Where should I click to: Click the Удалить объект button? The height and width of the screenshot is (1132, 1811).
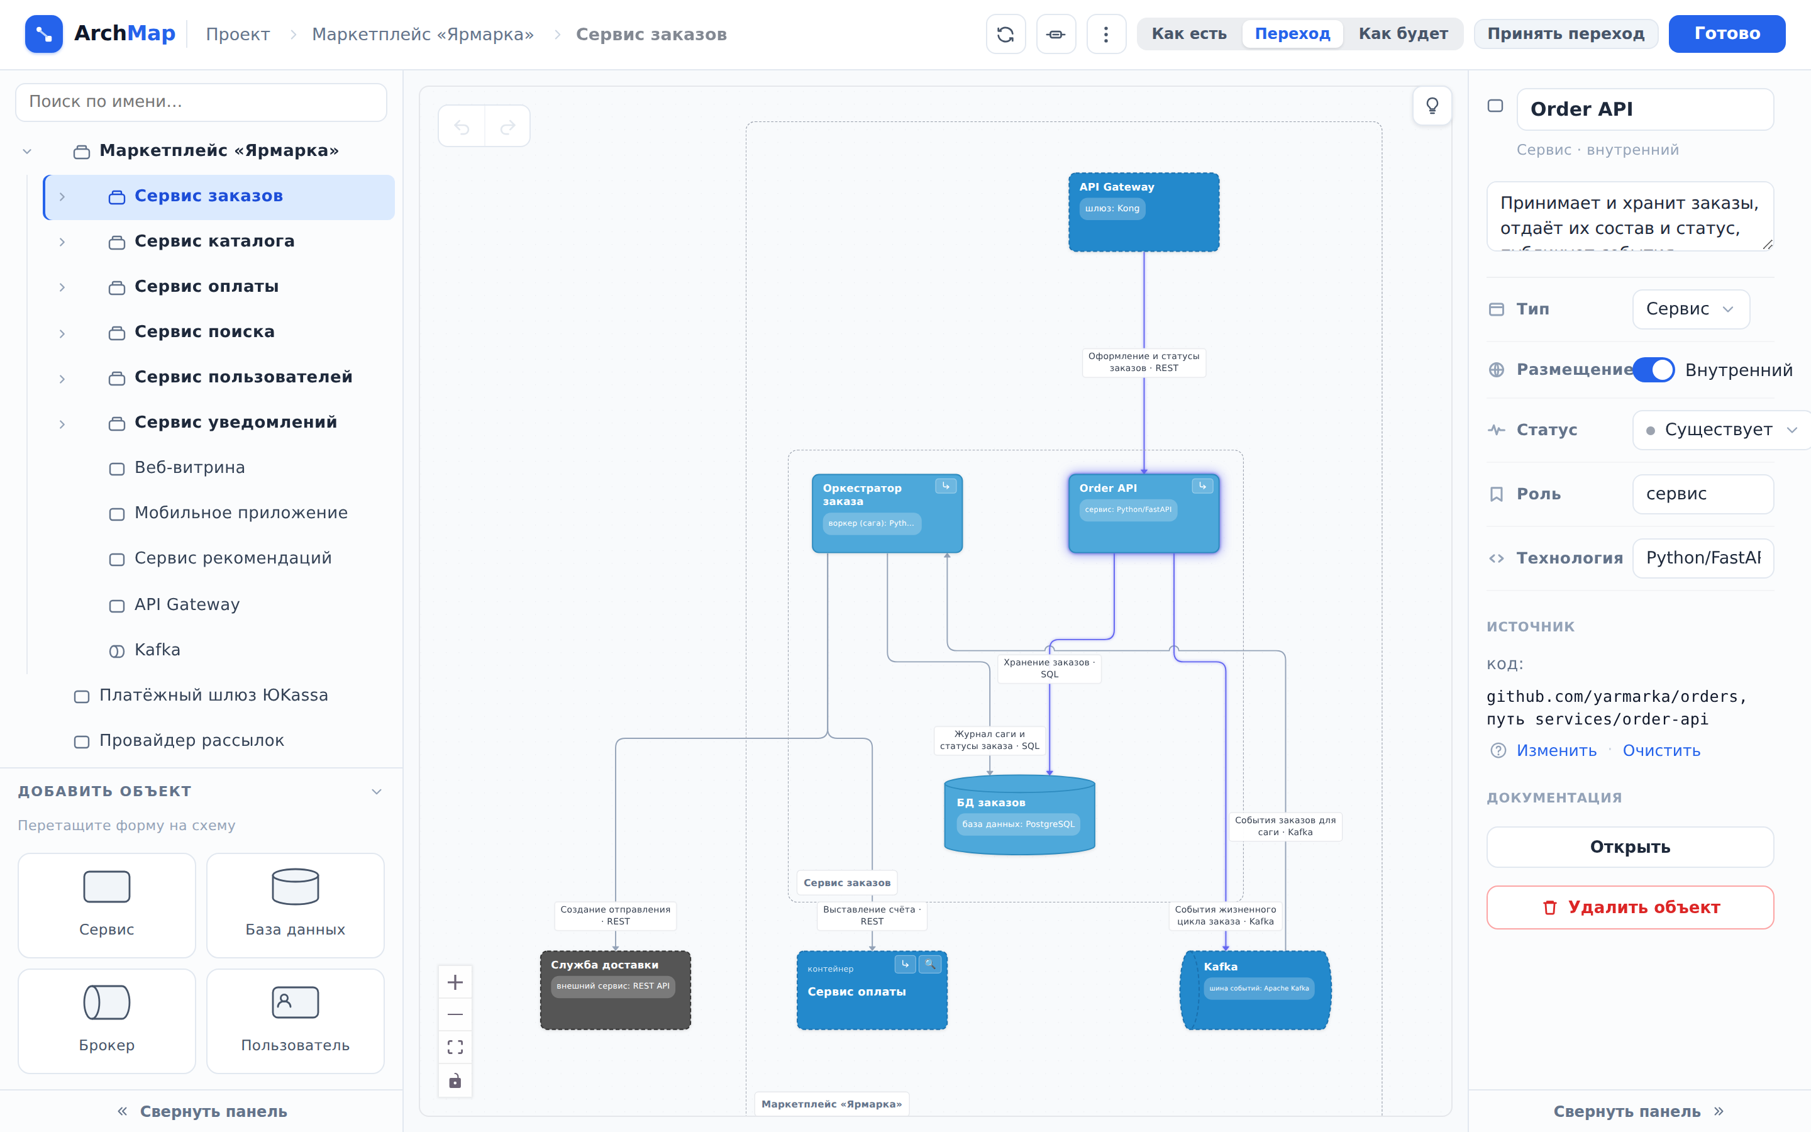[1630, 907]
